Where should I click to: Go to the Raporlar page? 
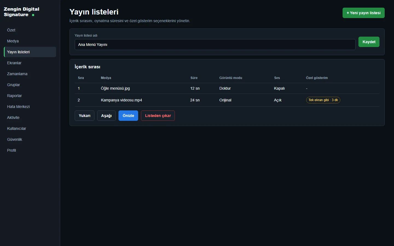click(x=30, y=96)
